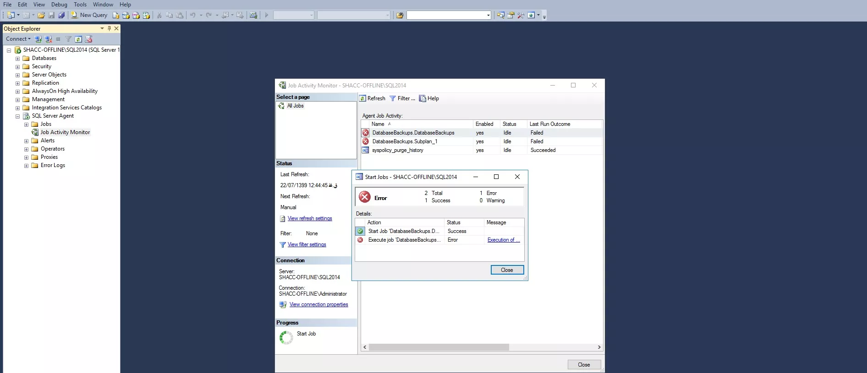Click the Redo arrow icon in toolbar

pos(209,15)
